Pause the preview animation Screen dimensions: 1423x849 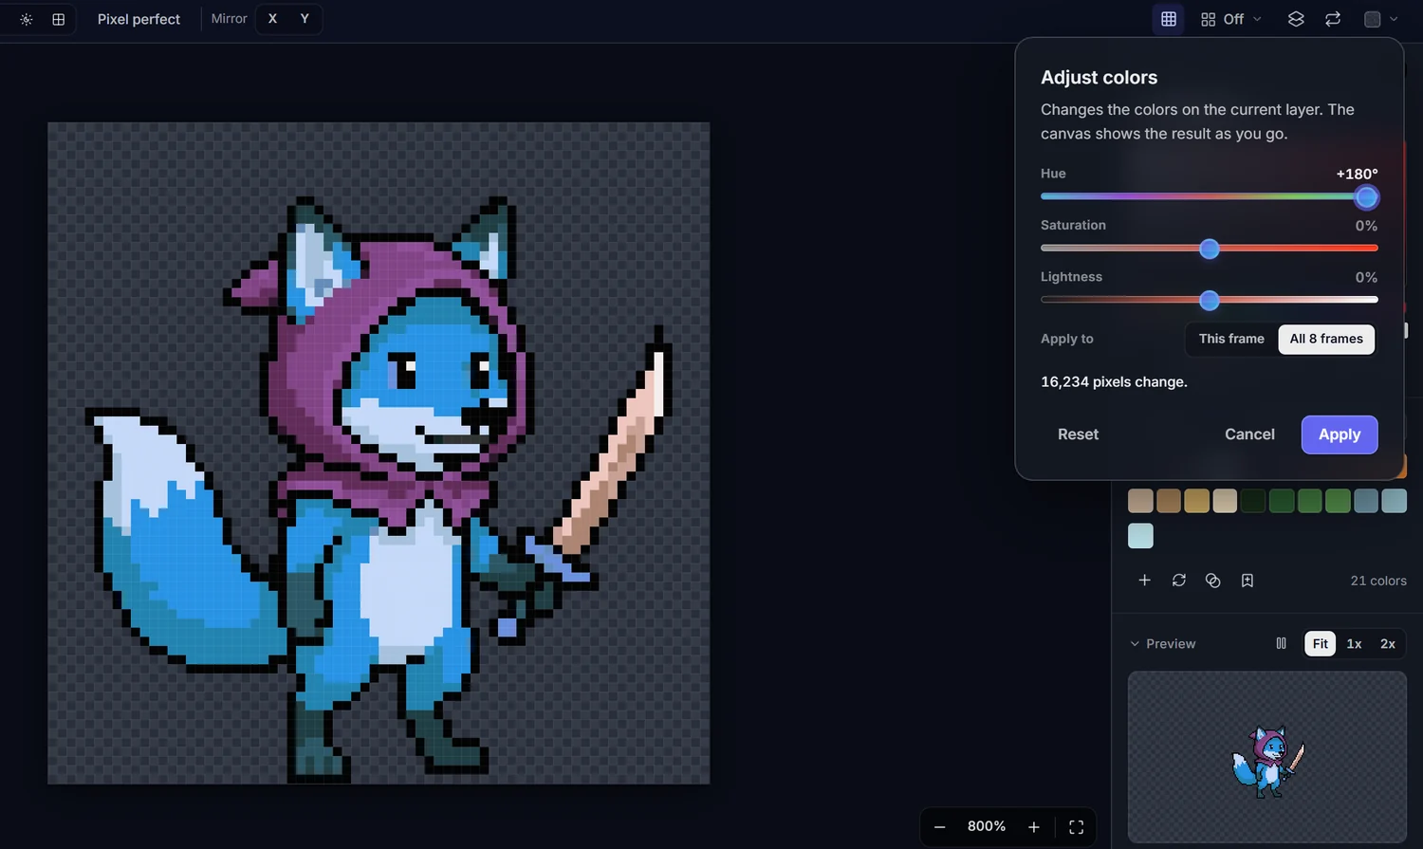click(1282, 643)
